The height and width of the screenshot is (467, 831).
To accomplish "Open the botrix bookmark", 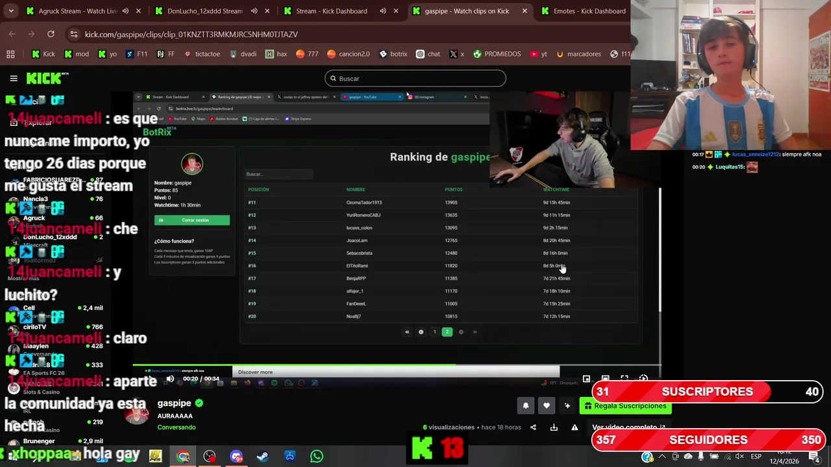I will [393, 54].
